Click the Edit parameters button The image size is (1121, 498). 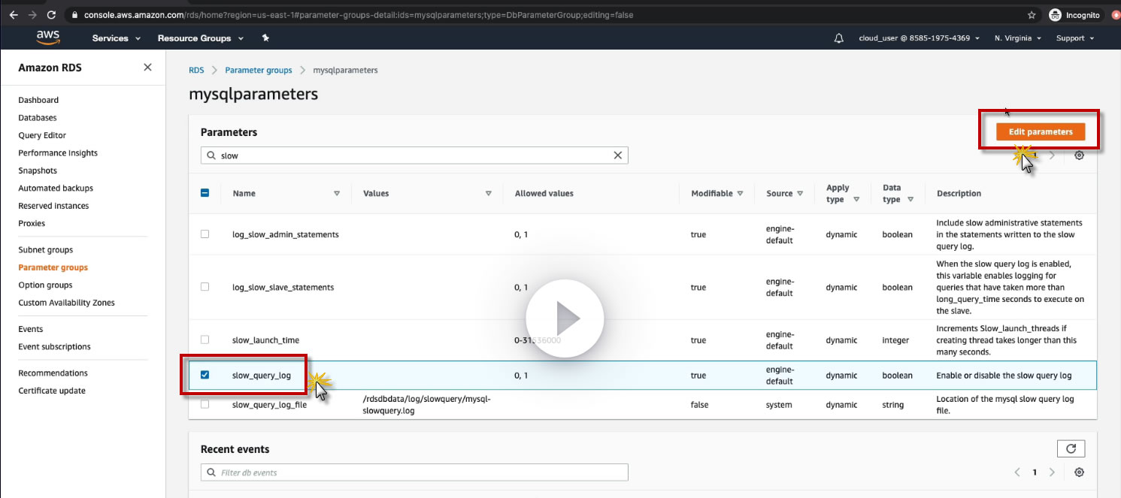point(1041,131)
